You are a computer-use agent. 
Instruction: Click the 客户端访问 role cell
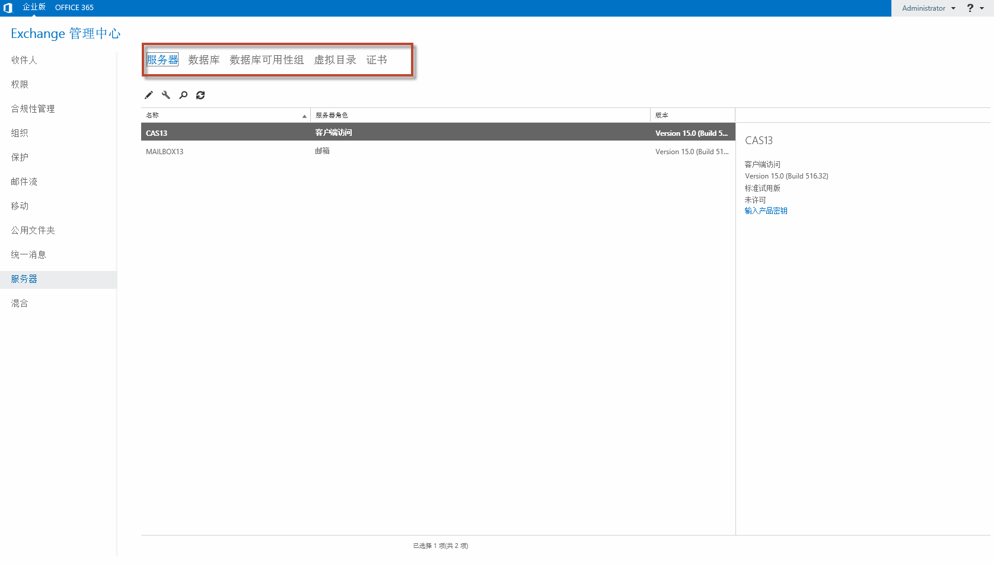point(333,132)
